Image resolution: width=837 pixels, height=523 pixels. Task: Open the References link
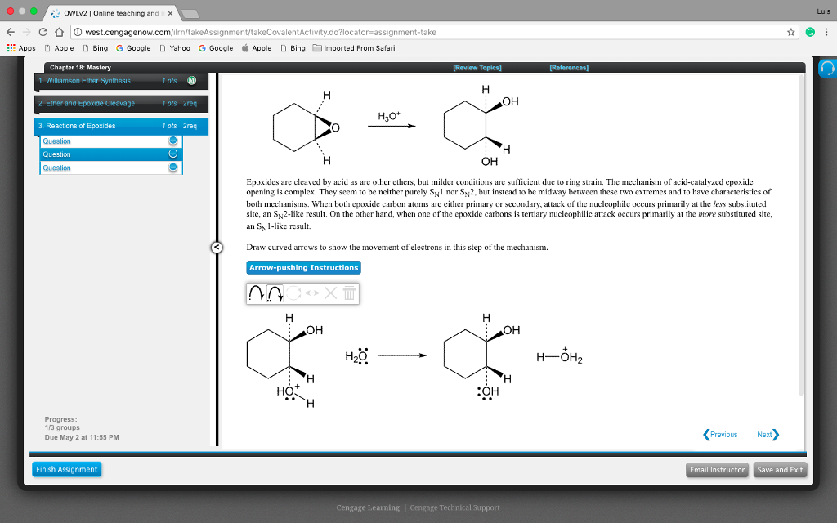[x=569, y=68]
